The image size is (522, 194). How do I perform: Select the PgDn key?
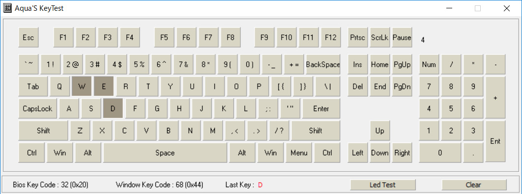pos(402,87)
